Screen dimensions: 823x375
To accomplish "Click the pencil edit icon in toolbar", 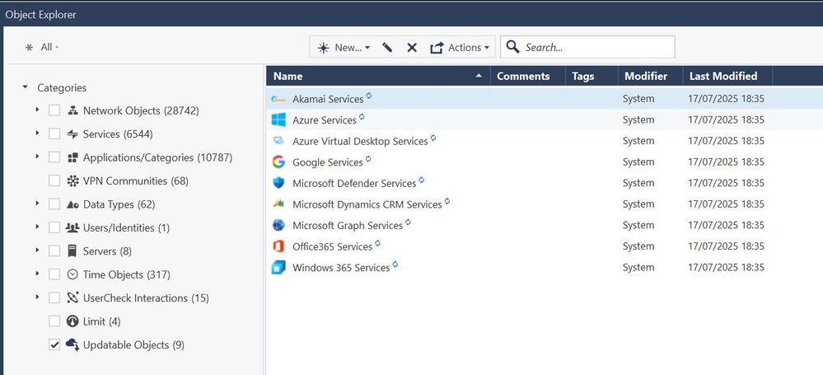I will coord(387,47).
